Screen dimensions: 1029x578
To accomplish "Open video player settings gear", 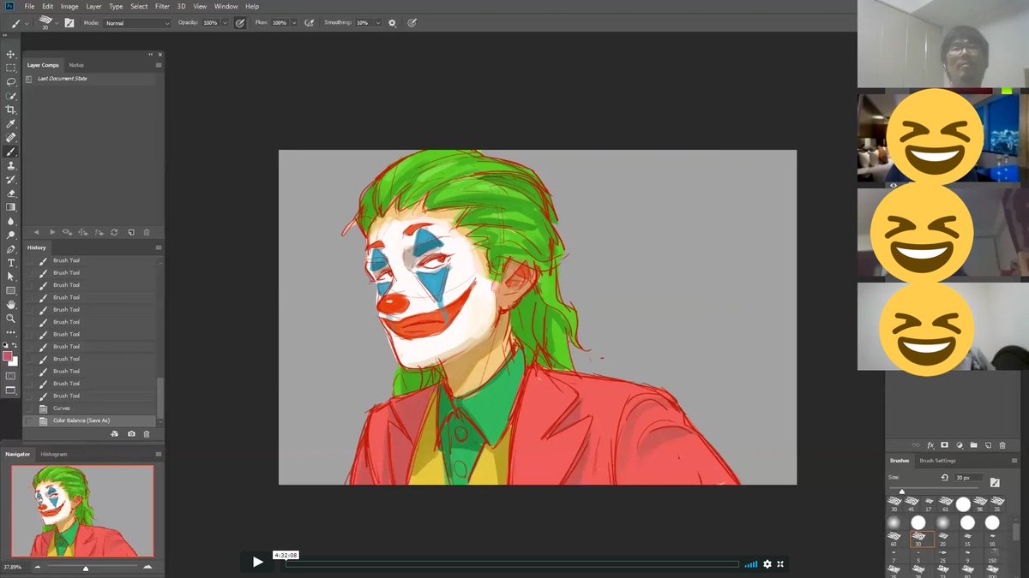I will 767,564.
